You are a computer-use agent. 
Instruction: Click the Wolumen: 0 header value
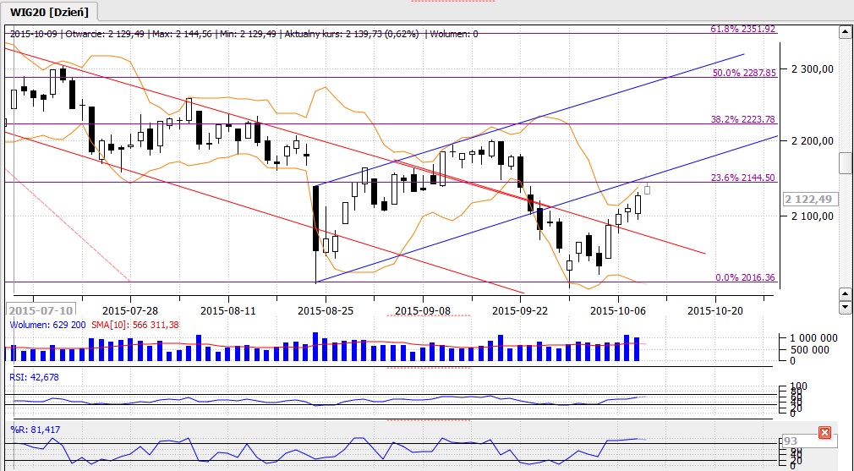454,35
